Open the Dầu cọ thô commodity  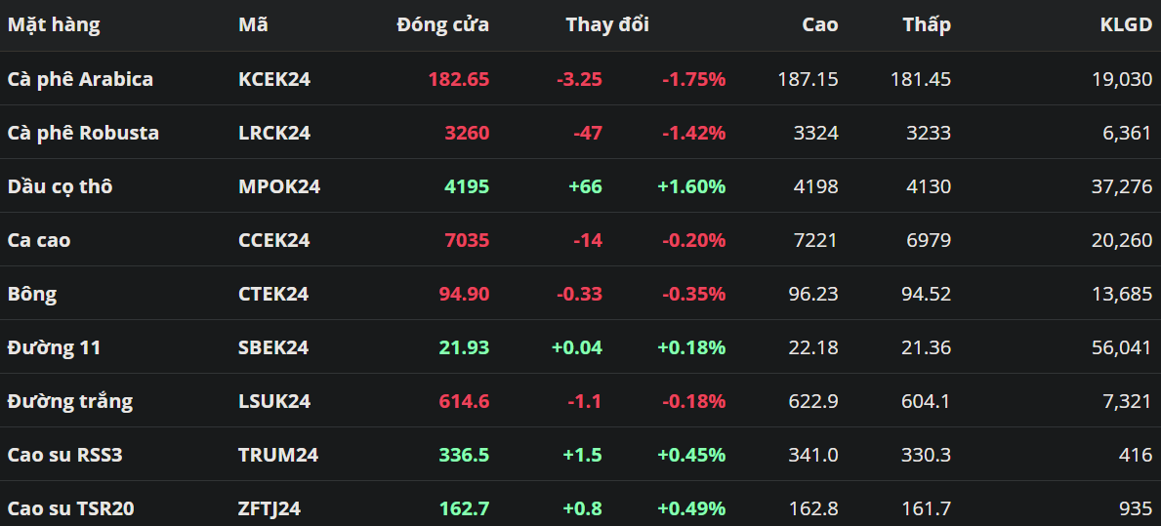[x=60, y=186]
